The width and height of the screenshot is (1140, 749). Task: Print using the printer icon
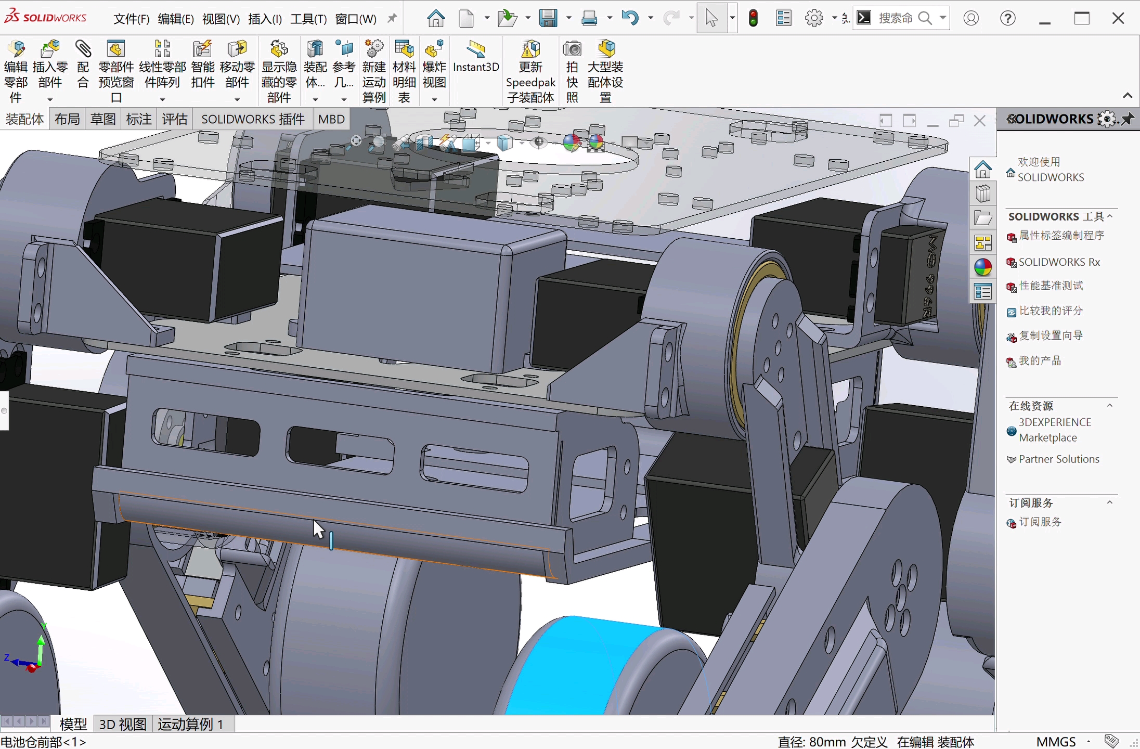(x=589, y=19)
